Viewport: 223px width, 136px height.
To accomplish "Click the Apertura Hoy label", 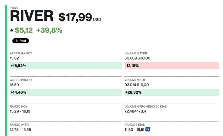I will (x=21, y=53).
